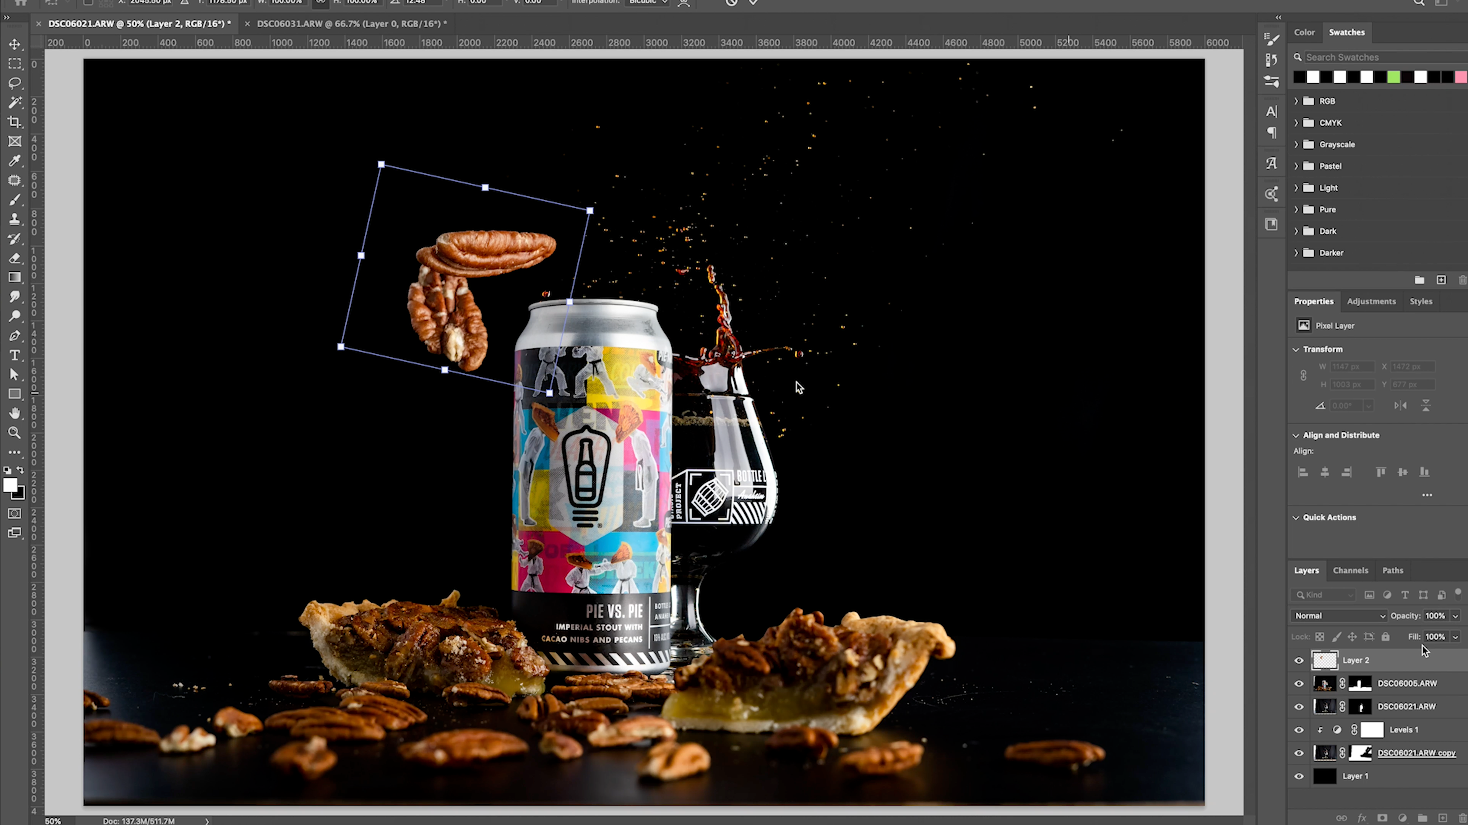Click the align top edges button
Screen dimensions: 1468x825
click(1380, 472)
